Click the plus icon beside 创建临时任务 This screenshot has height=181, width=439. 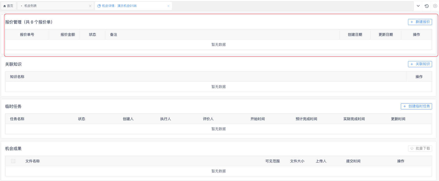point(405,106)
